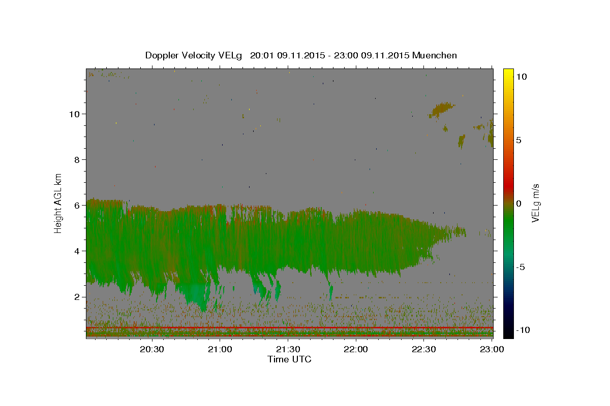Click the colorbar value 0 label
610x406 pixels.
tap(519, 204)
